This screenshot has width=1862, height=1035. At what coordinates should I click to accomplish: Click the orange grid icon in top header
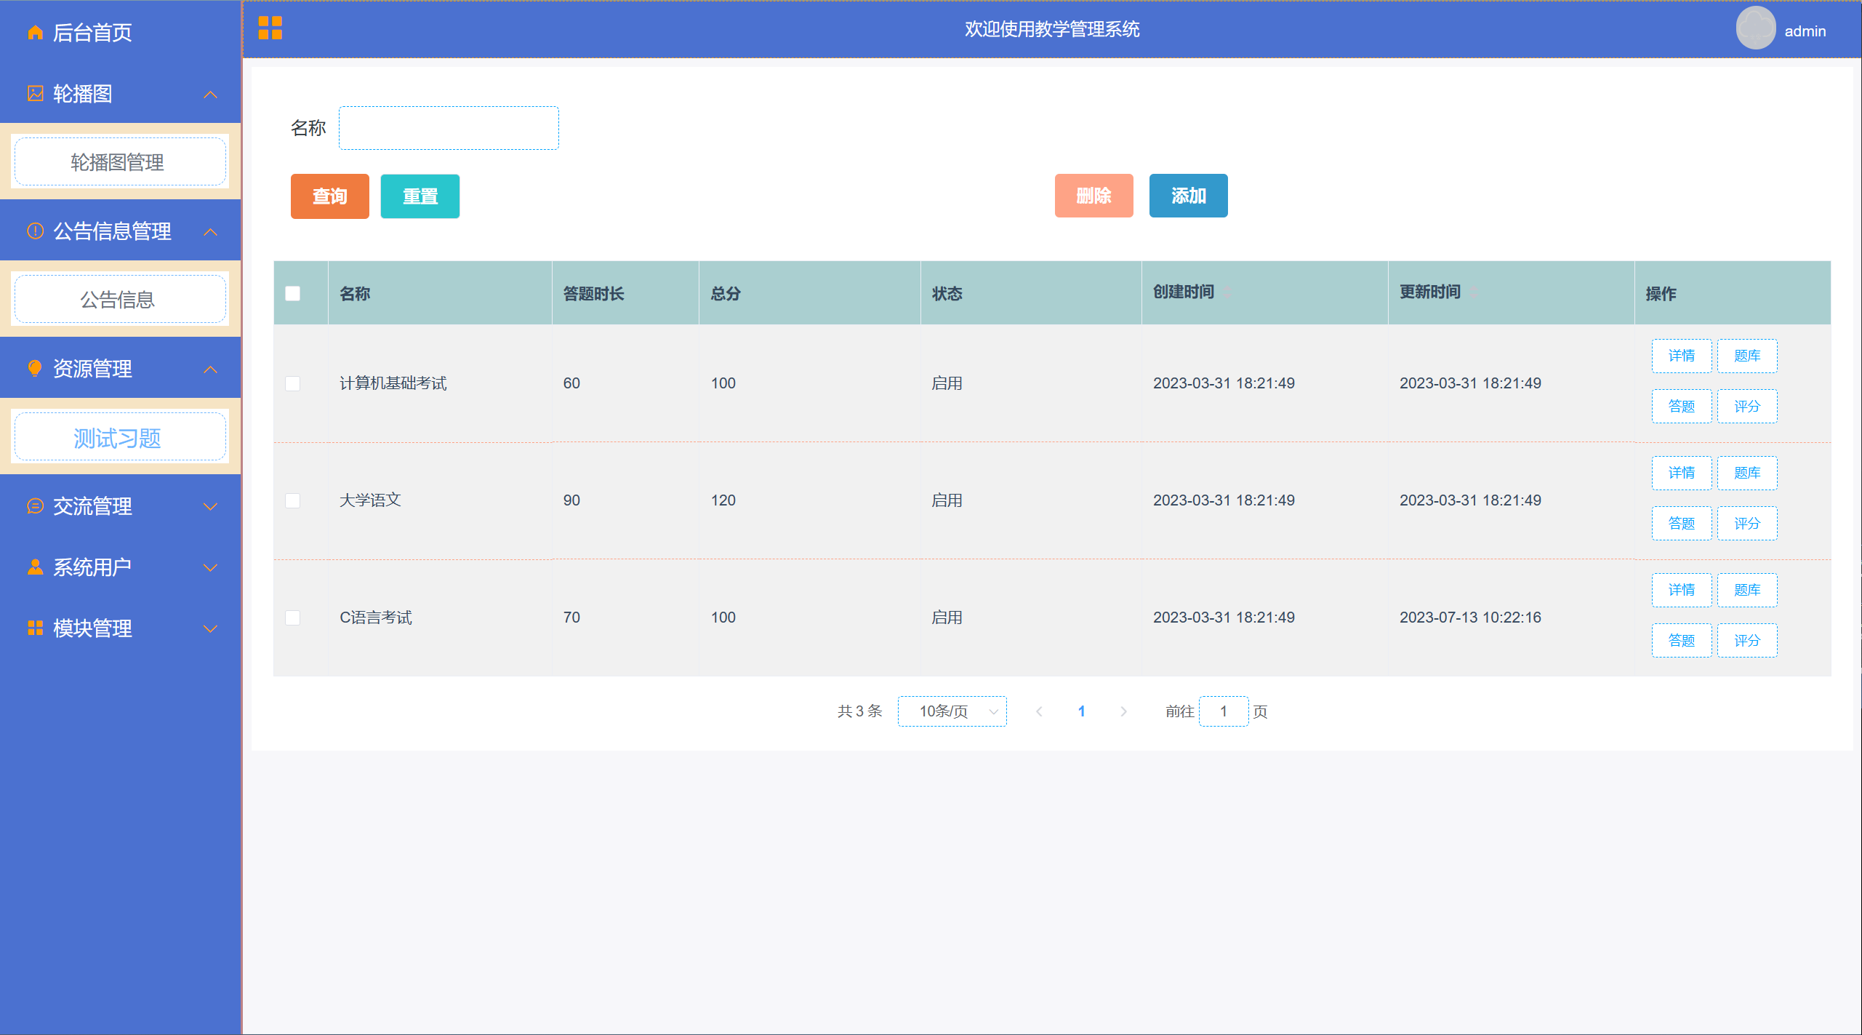(x=270, y=28)
